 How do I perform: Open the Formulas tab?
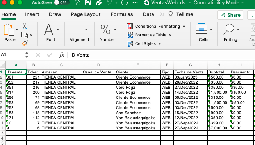(x=122, y=14)
